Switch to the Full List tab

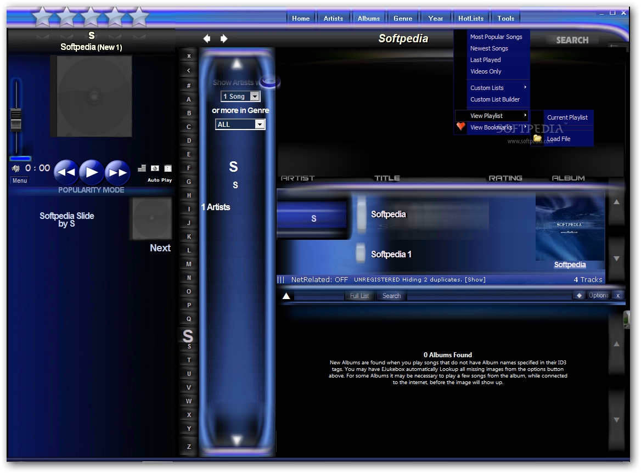pos(359,296)
